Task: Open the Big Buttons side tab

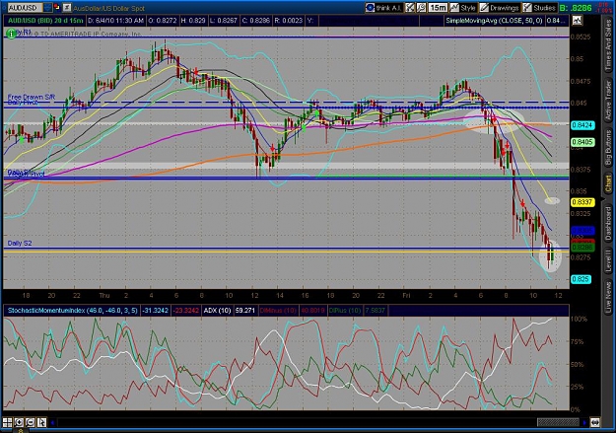Action: [608, 148]
